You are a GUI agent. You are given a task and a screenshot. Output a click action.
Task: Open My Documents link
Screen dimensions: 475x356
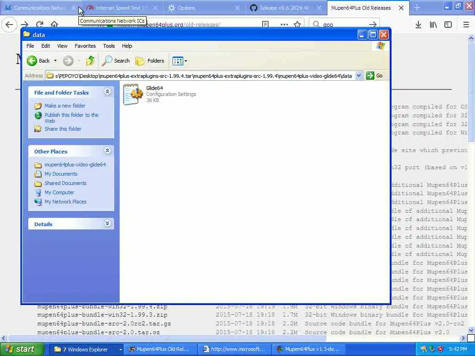(x=61, y=174)
